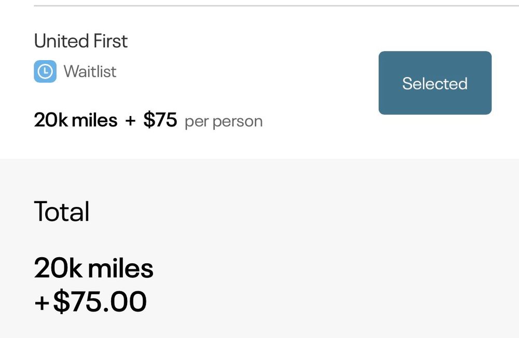Click miles in the Total summary
This screenshot has width=519, height=338.
point(120,269)
